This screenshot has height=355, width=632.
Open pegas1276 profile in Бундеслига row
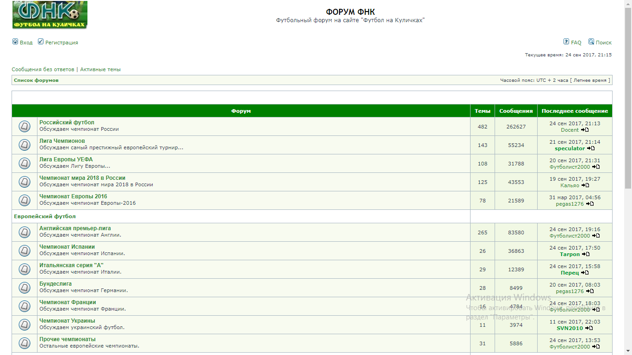tap(570, 291)
